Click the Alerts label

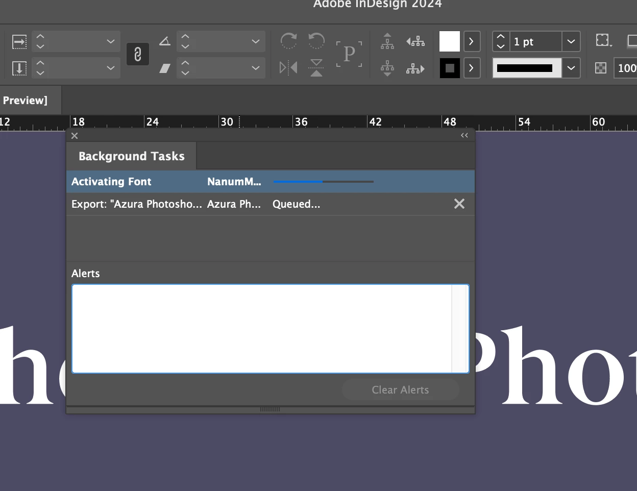[86, 274]
